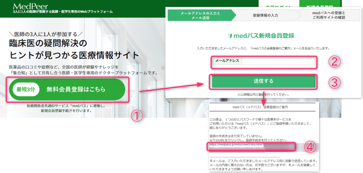The height and width of the screenshot is (173, 363).
Task: Select the メールアドレスの入力とメール送信 step
Action: click(201, 16)
